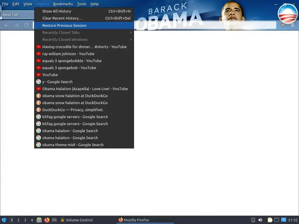Open the plain YouTube history entry
The height and width of the screenshot is (224, 299).
[84, 75]
